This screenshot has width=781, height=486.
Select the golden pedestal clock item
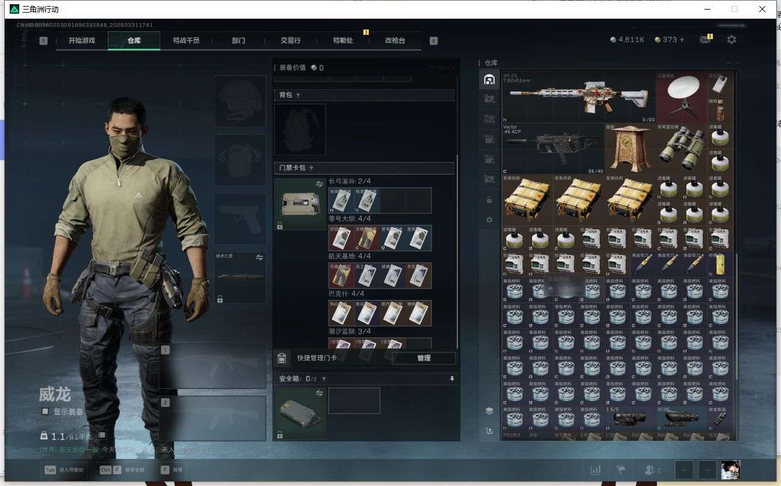pyautogui.click(x=630, y=148)
